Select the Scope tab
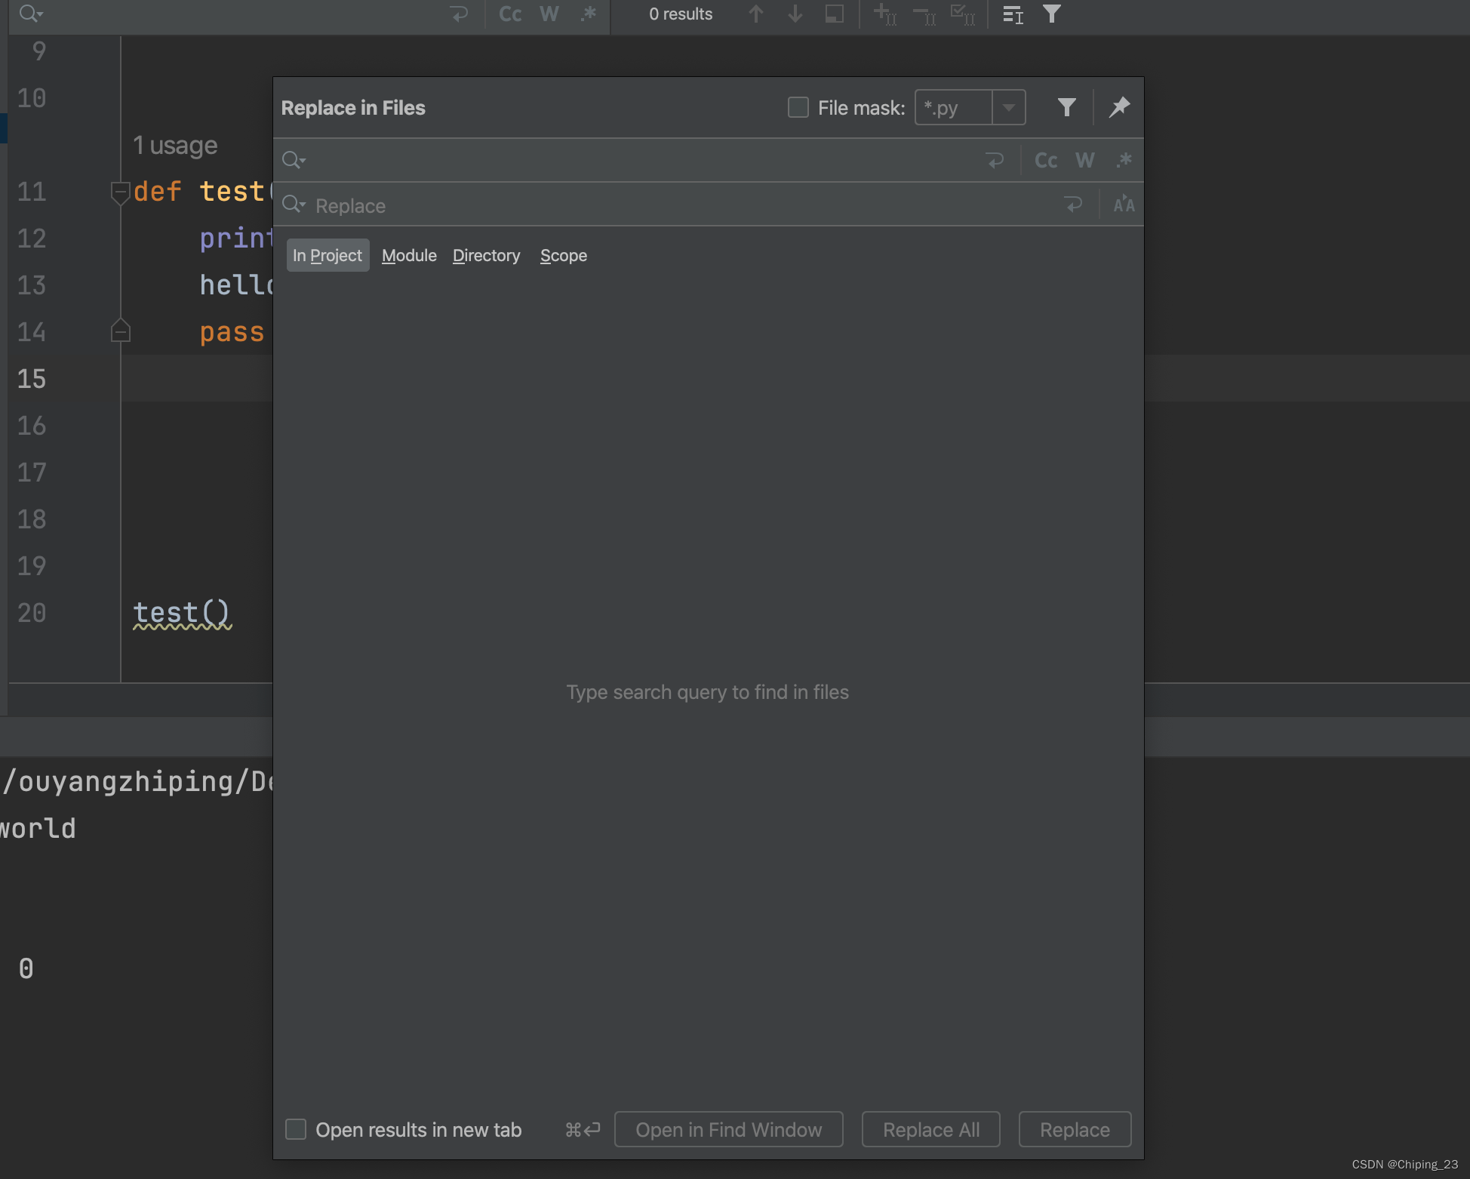Viewport: 1470px width, 1179px height. point(564,255)
